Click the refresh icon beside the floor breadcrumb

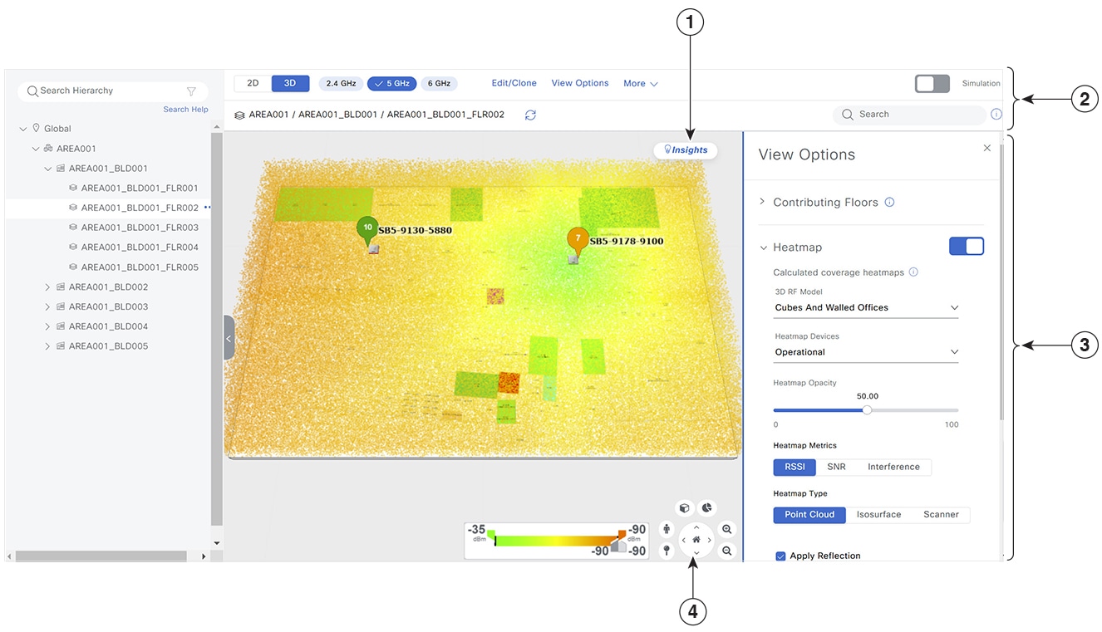(530, 115)
